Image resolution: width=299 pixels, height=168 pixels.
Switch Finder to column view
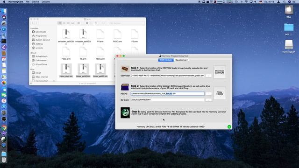pyautogui.click(x=68, y=23)
